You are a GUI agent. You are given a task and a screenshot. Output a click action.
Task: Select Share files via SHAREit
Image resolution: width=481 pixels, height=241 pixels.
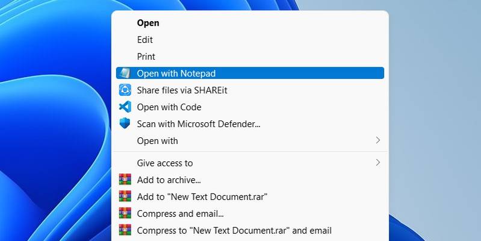tap(250, 90)
